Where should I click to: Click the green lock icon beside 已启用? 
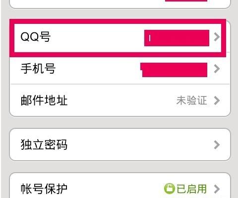(169, 189)
